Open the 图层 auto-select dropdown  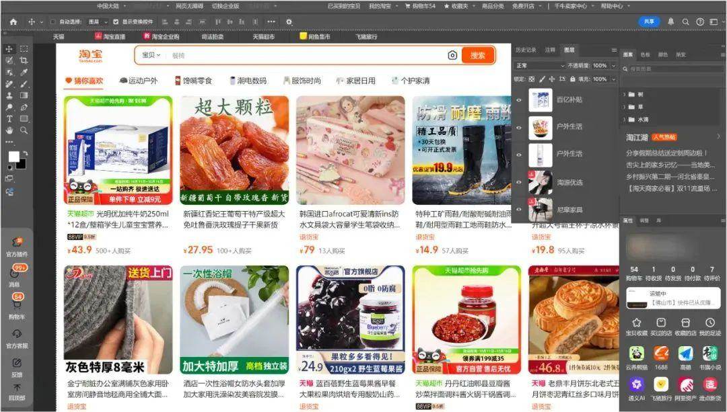(x=98, y=22)
